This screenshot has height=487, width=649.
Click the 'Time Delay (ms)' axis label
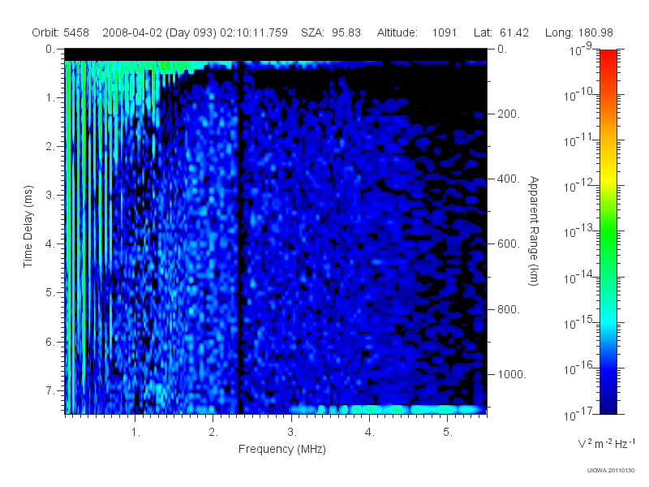[x=28, y=226]
